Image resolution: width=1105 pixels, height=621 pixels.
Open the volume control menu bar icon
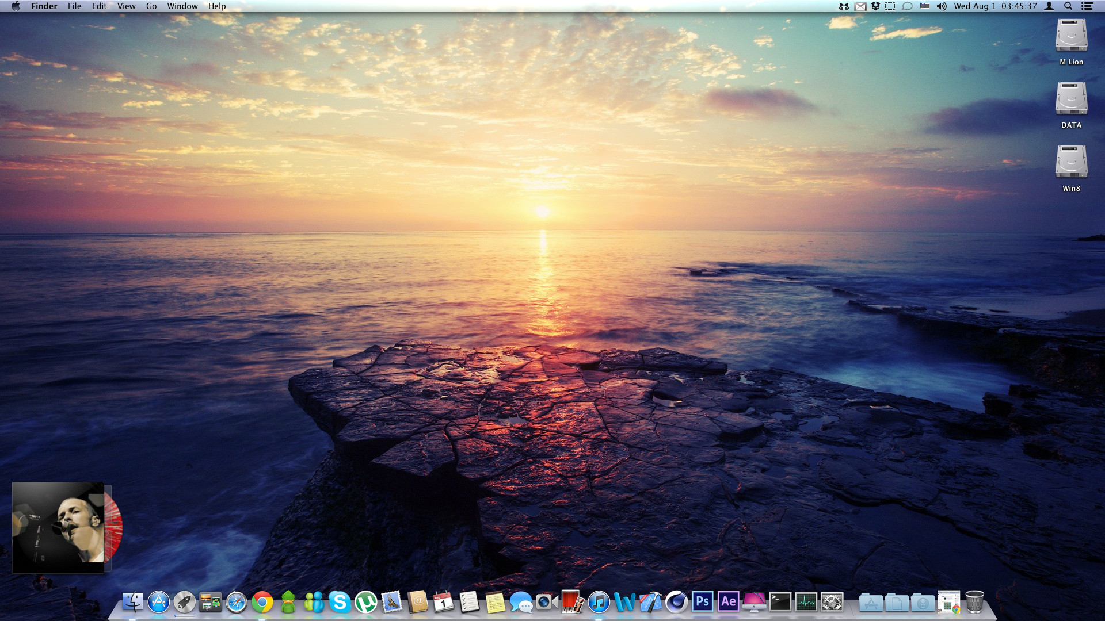coord(942,6)
